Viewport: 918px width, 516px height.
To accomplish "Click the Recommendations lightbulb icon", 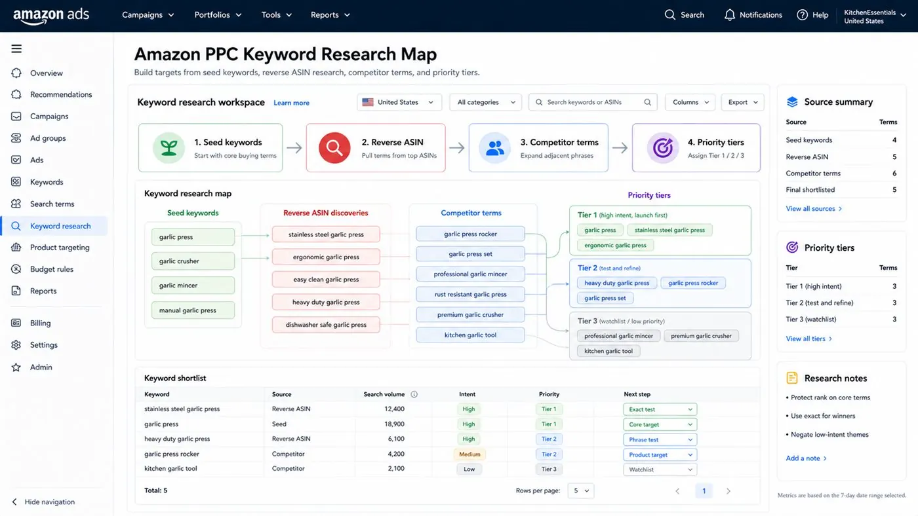I will [x=16, y=94].
